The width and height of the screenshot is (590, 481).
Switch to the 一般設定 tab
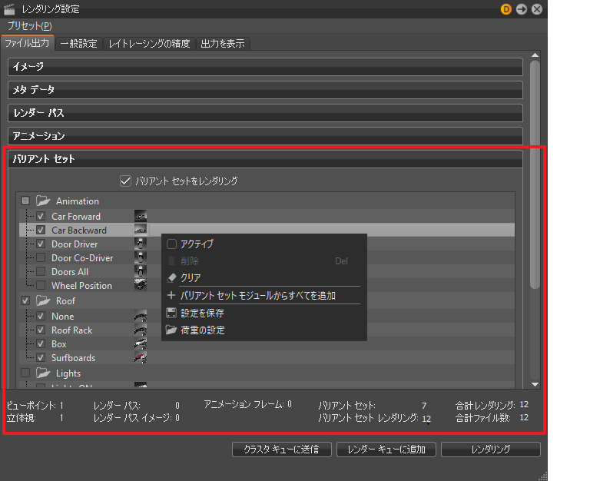point(78,44)
